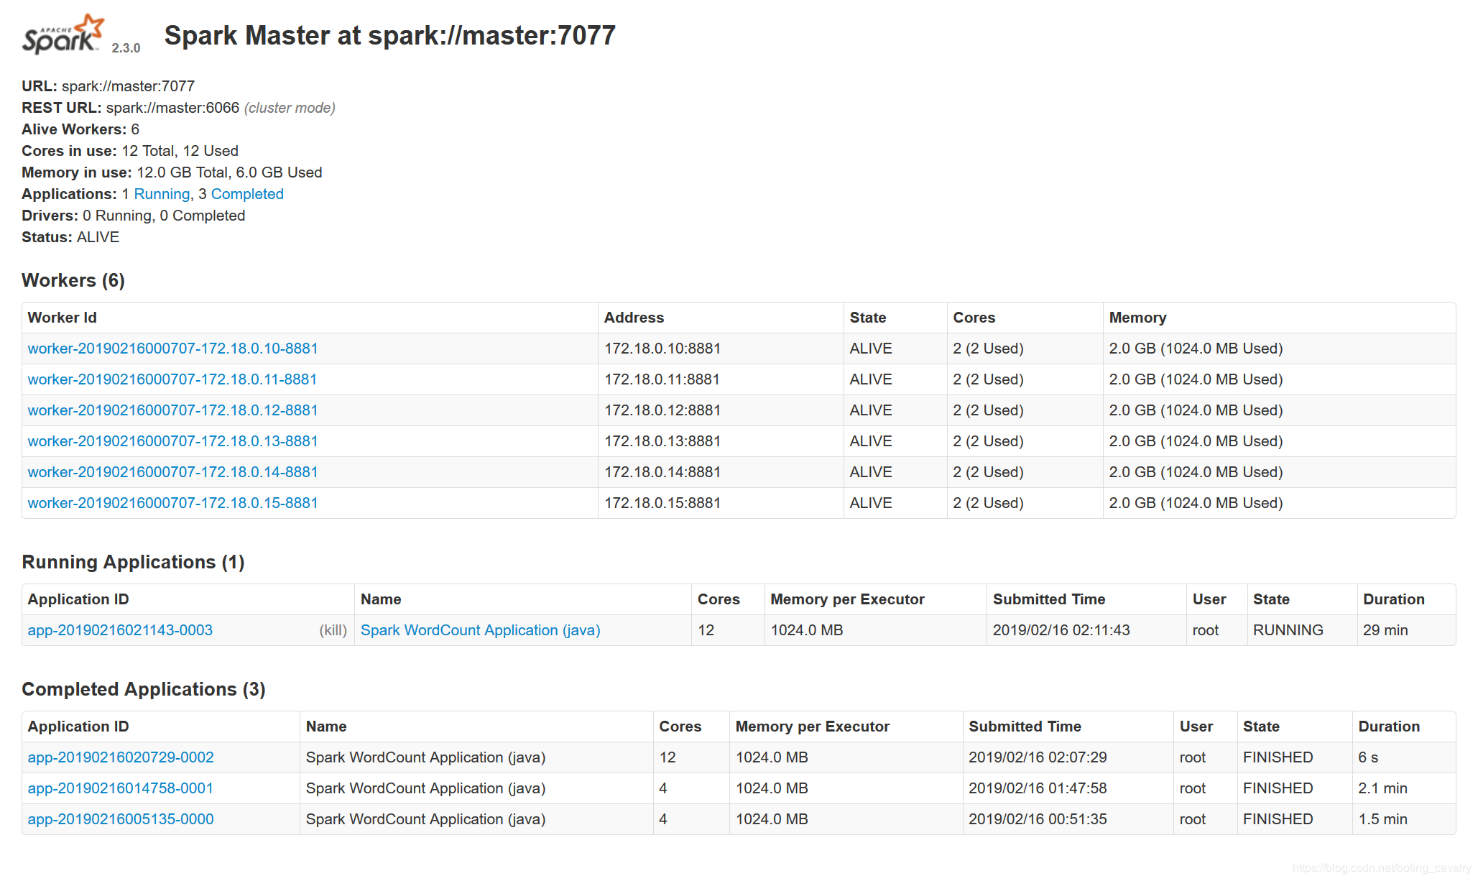Open the Running applications link
This screenshot has height=881, width=1478.
[162, 194]
